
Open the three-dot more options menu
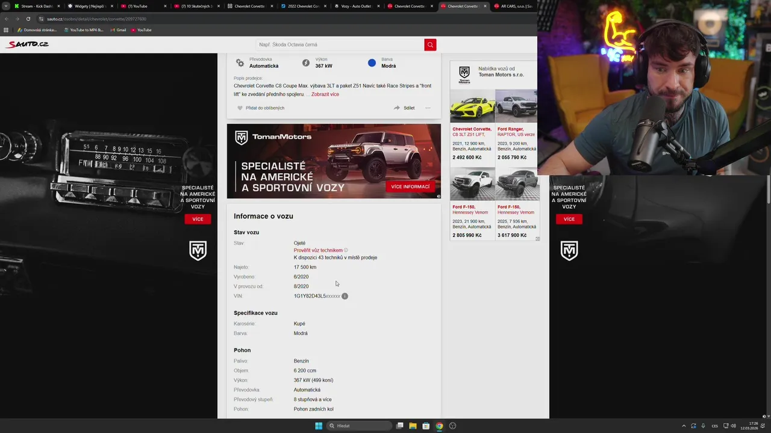pos(428,108)
